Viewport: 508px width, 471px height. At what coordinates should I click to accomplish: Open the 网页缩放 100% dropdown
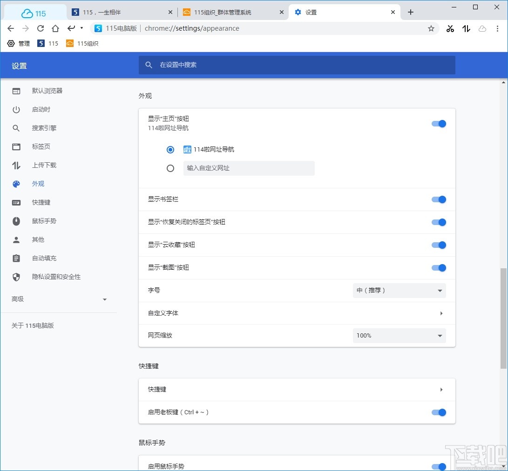(x=399, y=335)
